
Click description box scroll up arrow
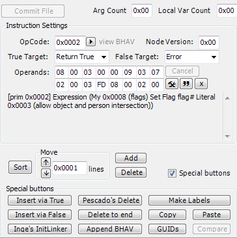tap(227, 98)
